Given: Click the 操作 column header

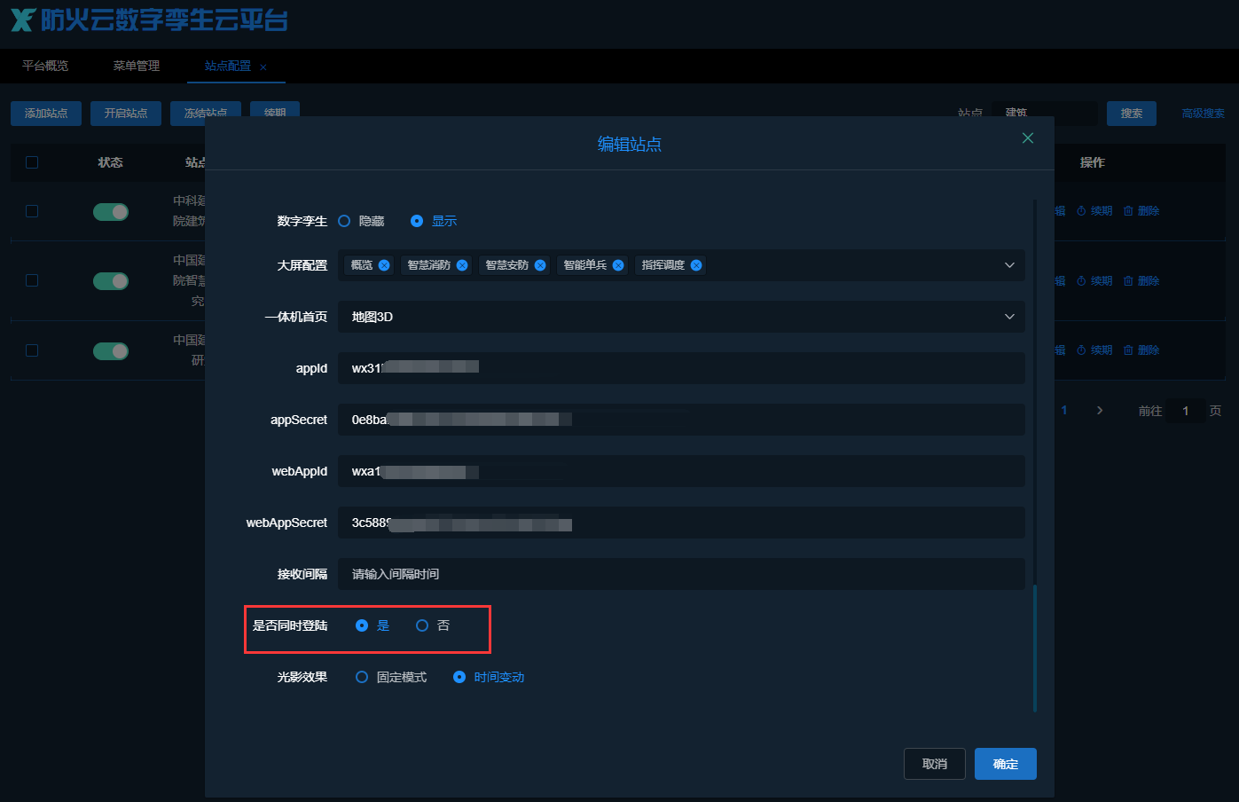Looking at the screenshot, I should tap(1093, 162).
